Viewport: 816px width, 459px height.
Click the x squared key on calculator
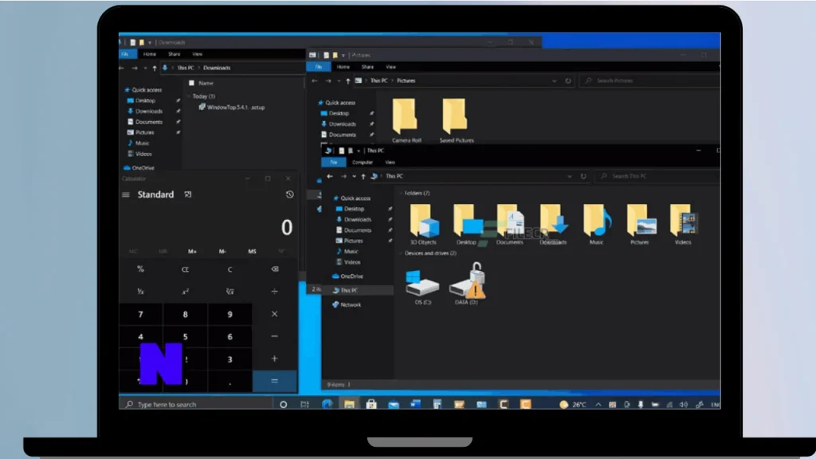tap(185, 292)
